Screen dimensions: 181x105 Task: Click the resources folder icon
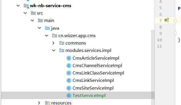pyautogui.click(x=48, y=103)
